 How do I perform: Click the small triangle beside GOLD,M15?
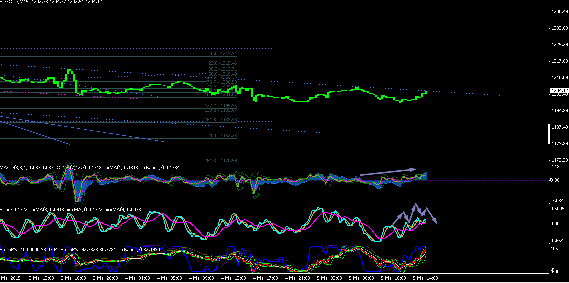2,2
